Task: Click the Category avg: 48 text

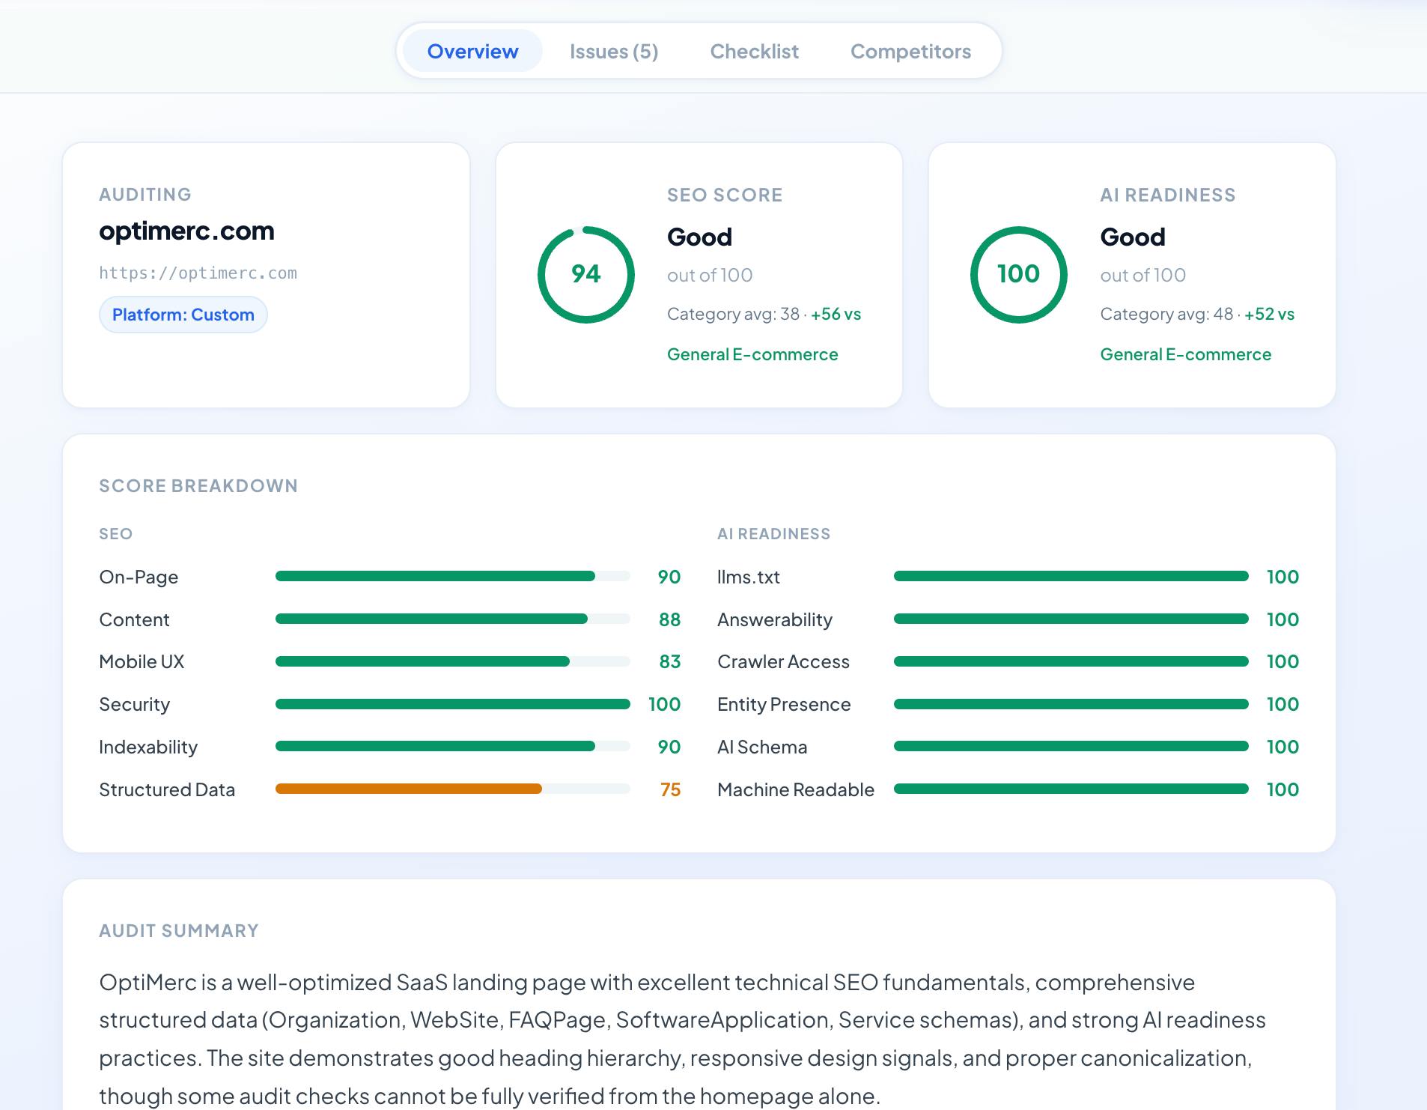Action: pyautogui.click(x=1166, y=314)
